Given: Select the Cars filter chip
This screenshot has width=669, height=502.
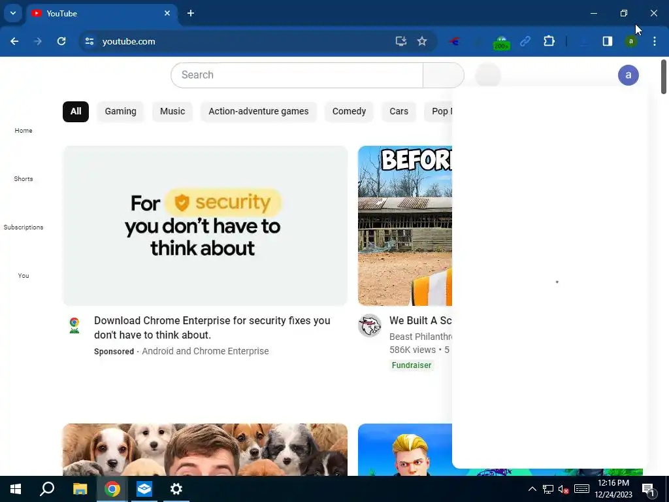Looking at the screenshot, I should tap(399, 111).
